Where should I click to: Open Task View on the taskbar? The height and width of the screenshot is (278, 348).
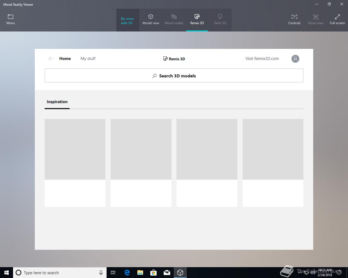click(x=113, y=273)
